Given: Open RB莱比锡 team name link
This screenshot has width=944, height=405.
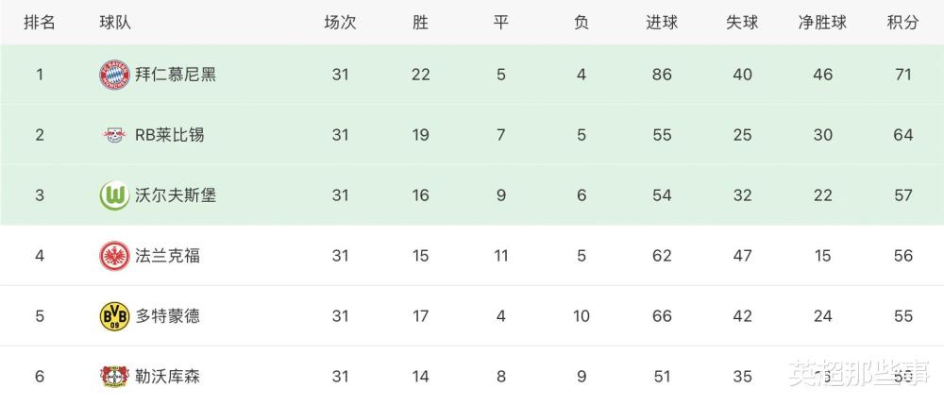Looking at the screenshot, I should (170, 135).
